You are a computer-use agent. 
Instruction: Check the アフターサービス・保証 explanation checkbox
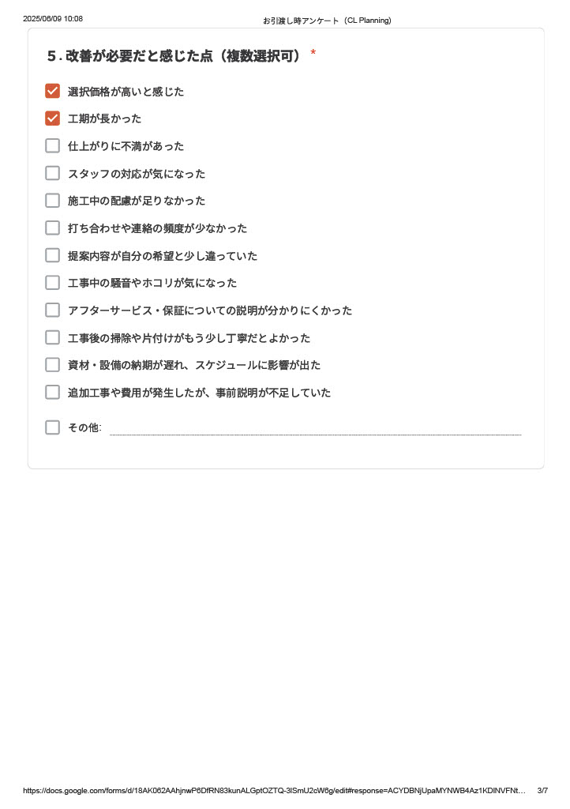click(53, 310)
